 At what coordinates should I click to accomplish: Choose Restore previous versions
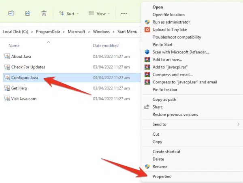tap(175, 114)
